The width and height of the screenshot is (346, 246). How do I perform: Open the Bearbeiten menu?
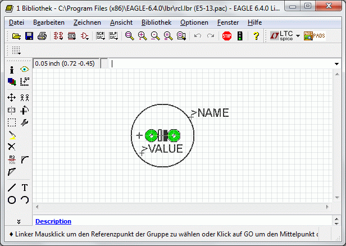(x=49, y=22)
